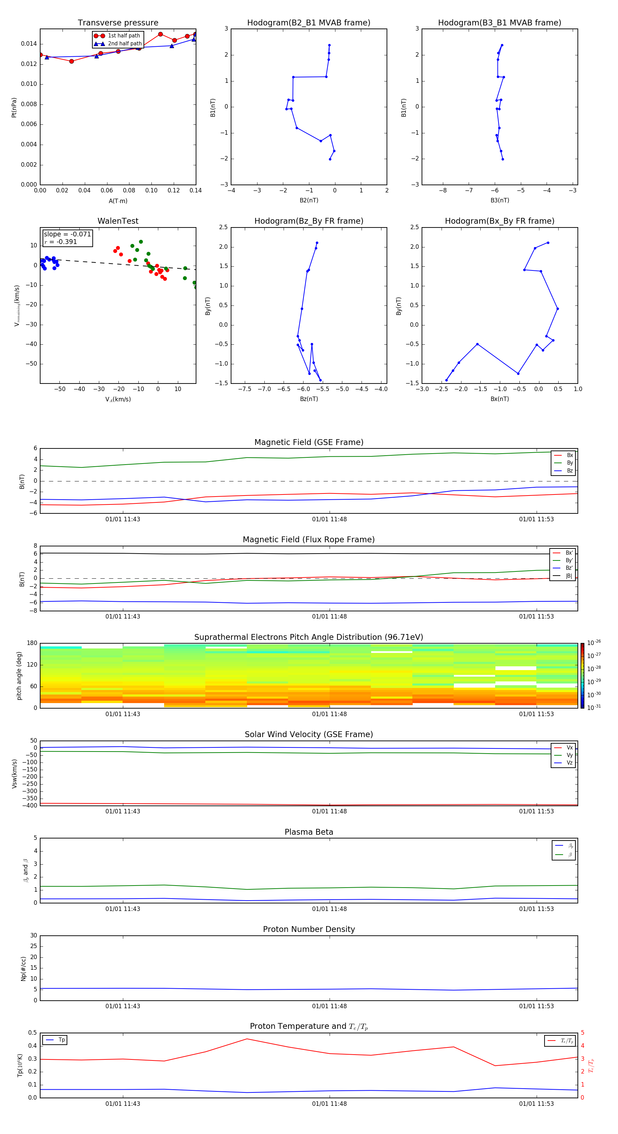The height and width of the screenshot is (1134, 618).
Task: Select |B| in the Flux Rope legend
Action: click(x=563, y=576)
